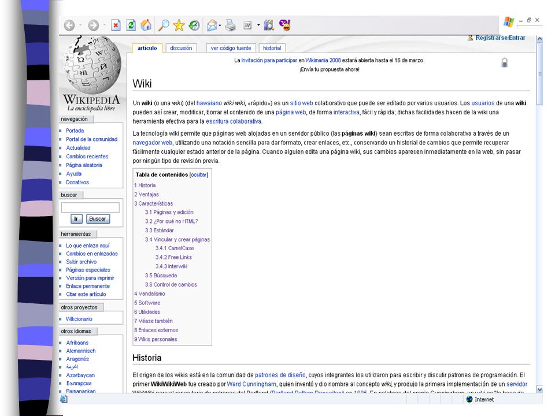Open the Mail button dropdown arrow

pos(220,25)
